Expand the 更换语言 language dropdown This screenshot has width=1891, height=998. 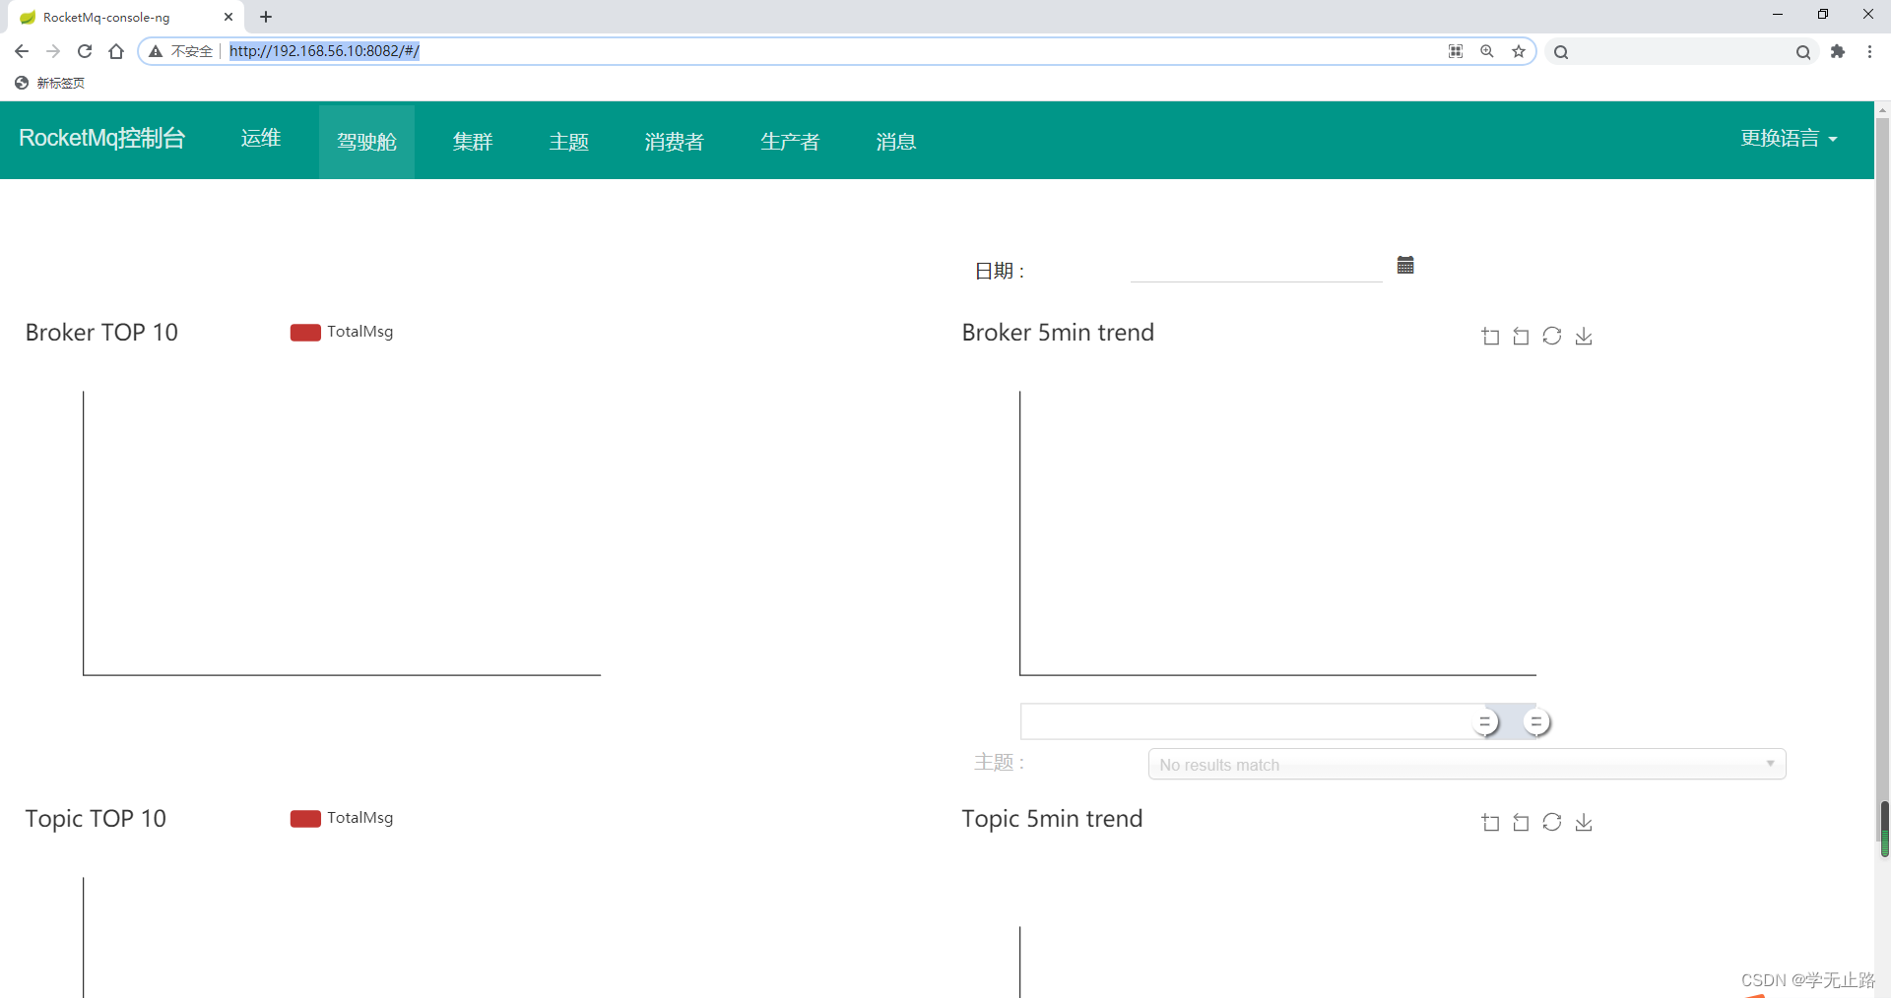pos(1789,139)
